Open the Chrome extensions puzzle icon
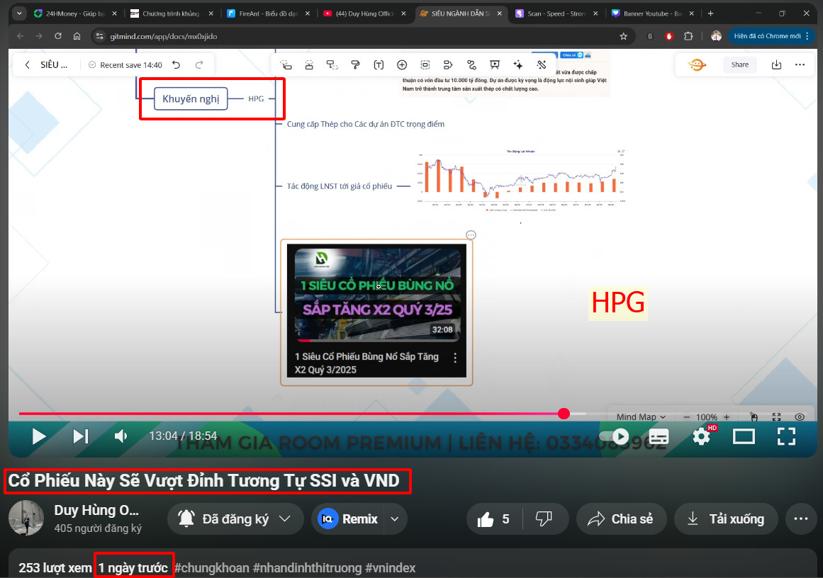Viewport: 823px width, 578px height. coord(688,36)
